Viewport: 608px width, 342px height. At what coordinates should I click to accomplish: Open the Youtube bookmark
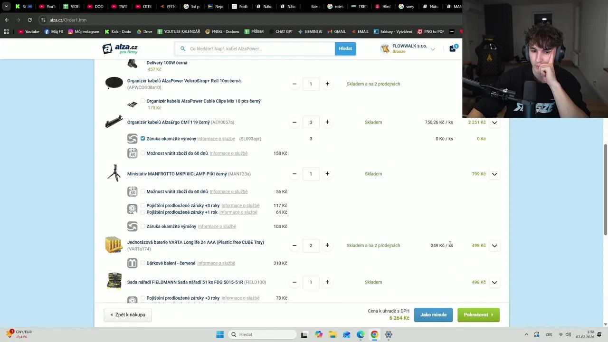click(x=28, y=31)
